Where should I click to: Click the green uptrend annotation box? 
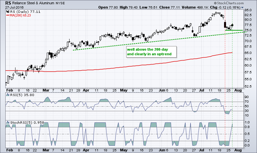click(x=151, y=52)
